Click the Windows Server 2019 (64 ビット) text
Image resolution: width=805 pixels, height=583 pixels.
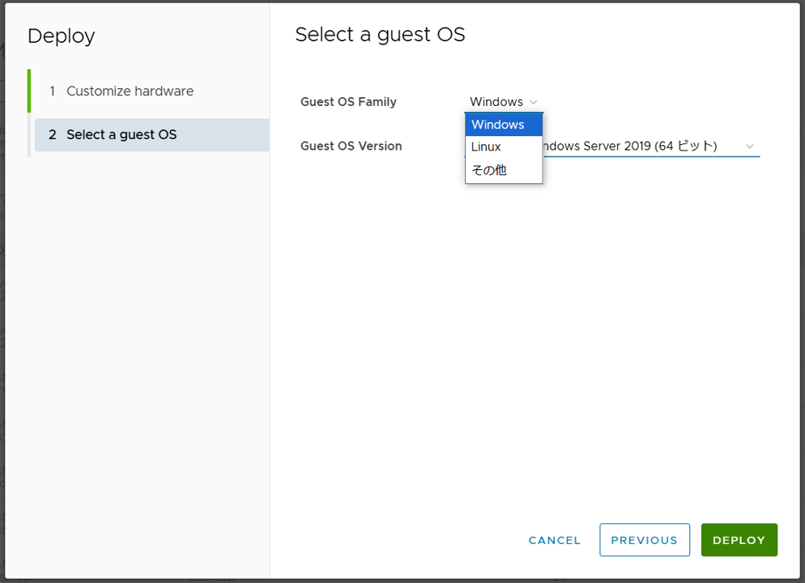coord(632,147)
